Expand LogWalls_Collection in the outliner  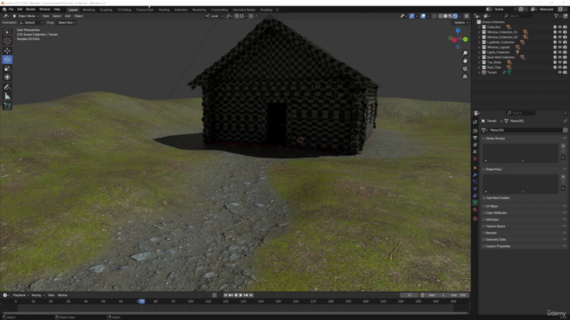(479, 42)
